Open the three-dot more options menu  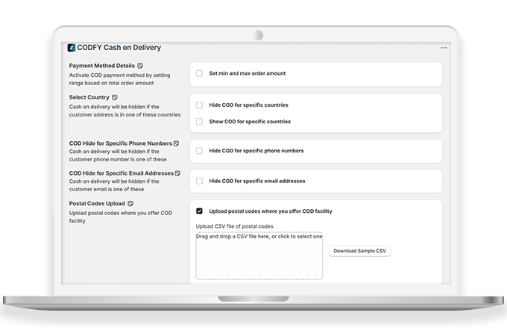444,48
